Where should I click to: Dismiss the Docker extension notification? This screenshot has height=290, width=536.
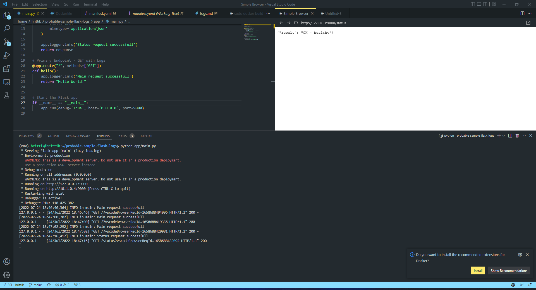(x=527, y=255)
